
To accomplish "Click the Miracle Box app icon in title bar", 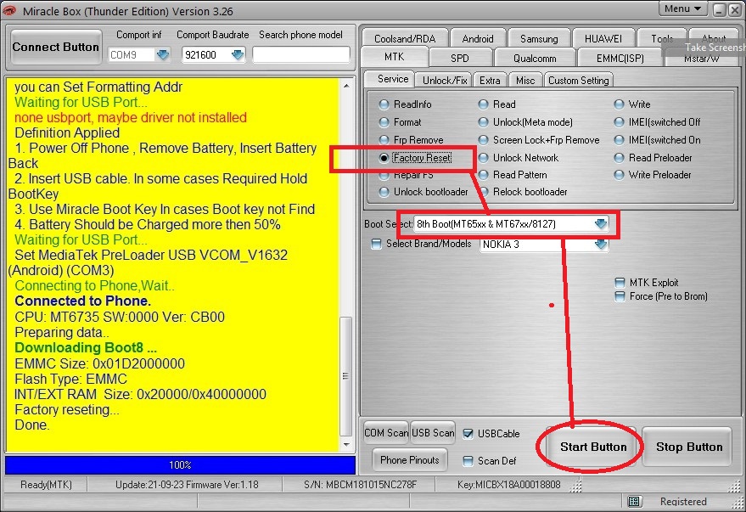I will (8, 10).
